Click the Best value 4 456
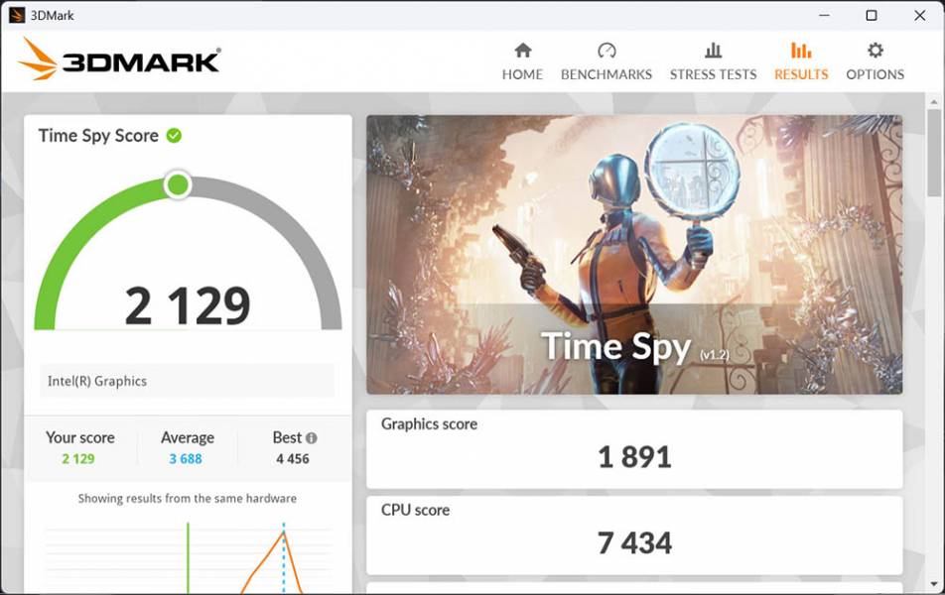The width and height of the screenshot is (945, 595). [293, 459]
